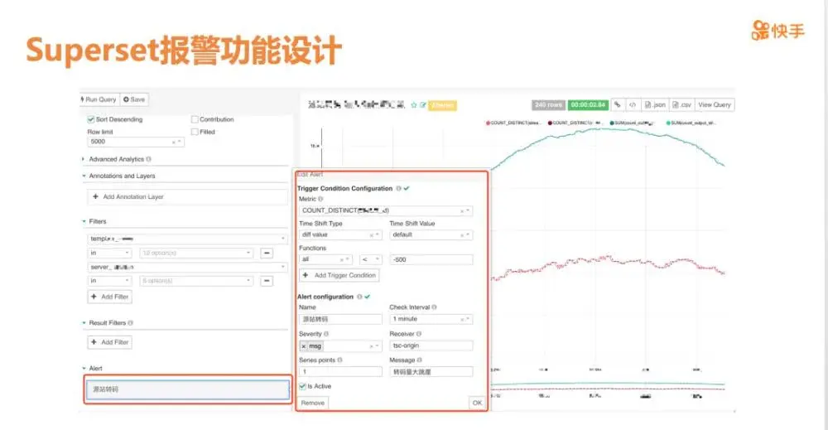Remove the server_ filter with minus button
828x430 pixels.
pyautogui.click(x=267, y=281)
